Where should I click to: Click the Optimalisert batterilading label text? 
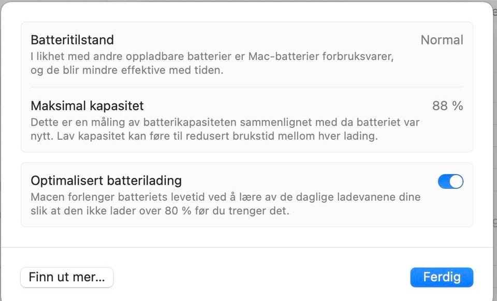[x=106, y=180]
